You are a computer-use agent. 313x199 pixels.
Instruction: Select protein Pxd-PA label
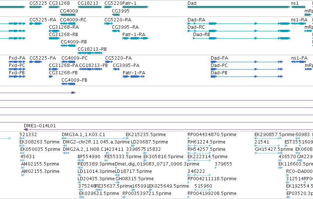click(x=17, y=58)
